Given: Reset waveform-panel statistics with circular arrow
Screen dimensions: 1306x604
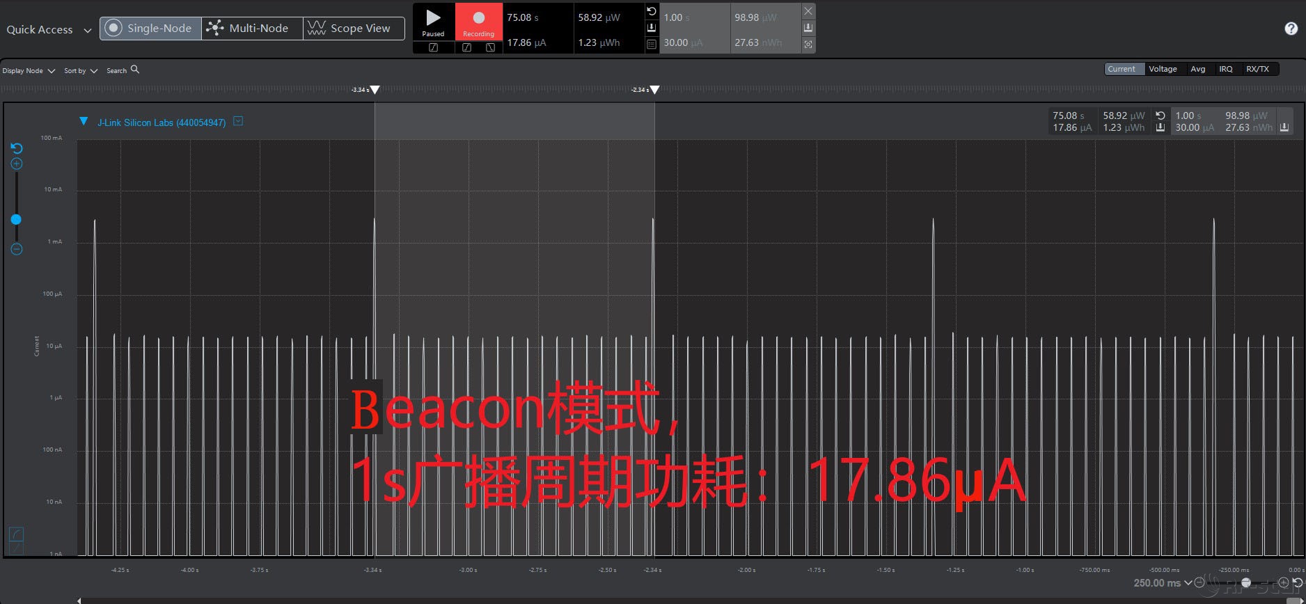Looking at the screenshot, I should click(1160, 116).
